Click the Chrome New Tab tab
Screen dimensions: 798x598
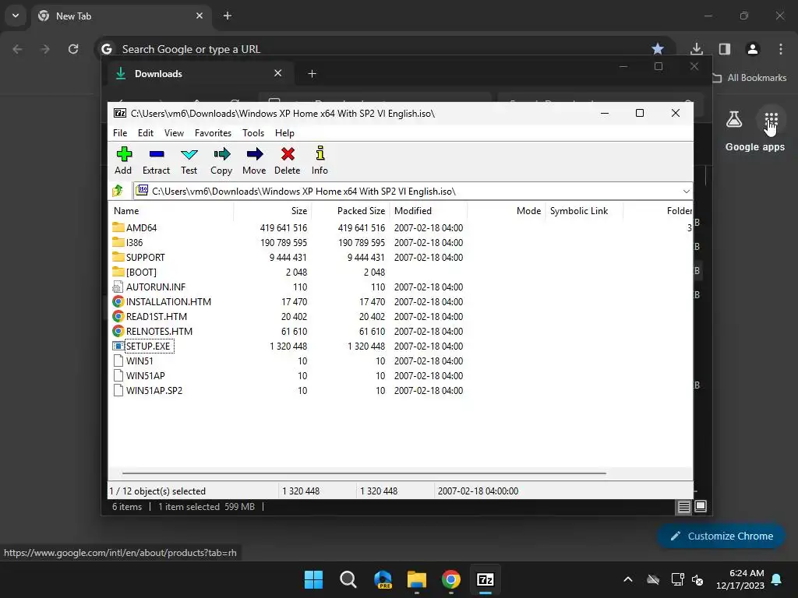(x=121, y=16)
